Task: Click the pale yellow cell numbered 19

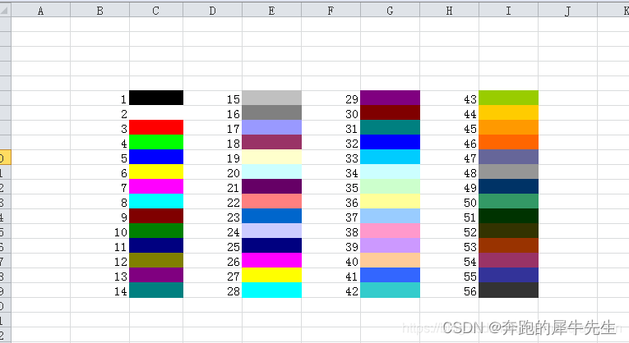Action: pos(271,157)
